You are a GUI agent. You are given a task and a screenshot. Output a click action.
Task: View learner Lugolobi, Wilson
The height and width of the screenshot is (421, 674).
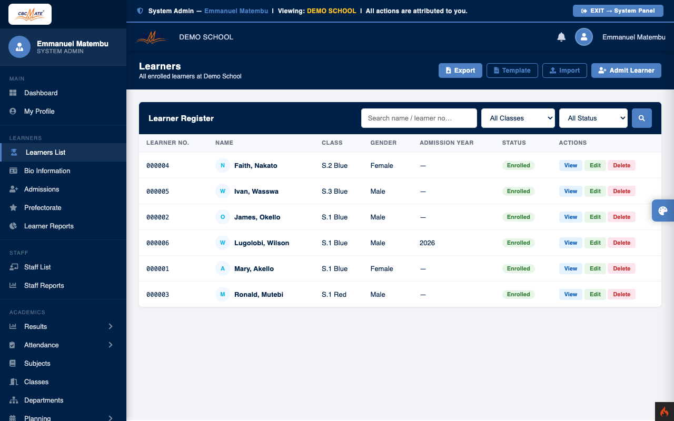pyautogui.click(x=571, y=243)
